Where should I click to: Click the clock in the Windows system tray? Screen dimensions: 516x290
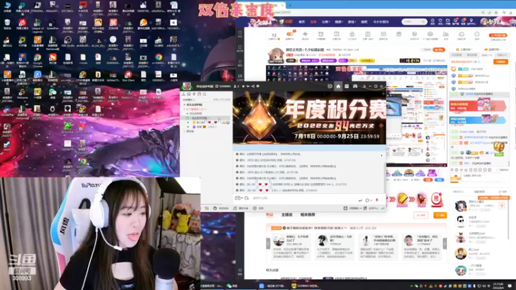pyautogui.click(x=498, y=285)
